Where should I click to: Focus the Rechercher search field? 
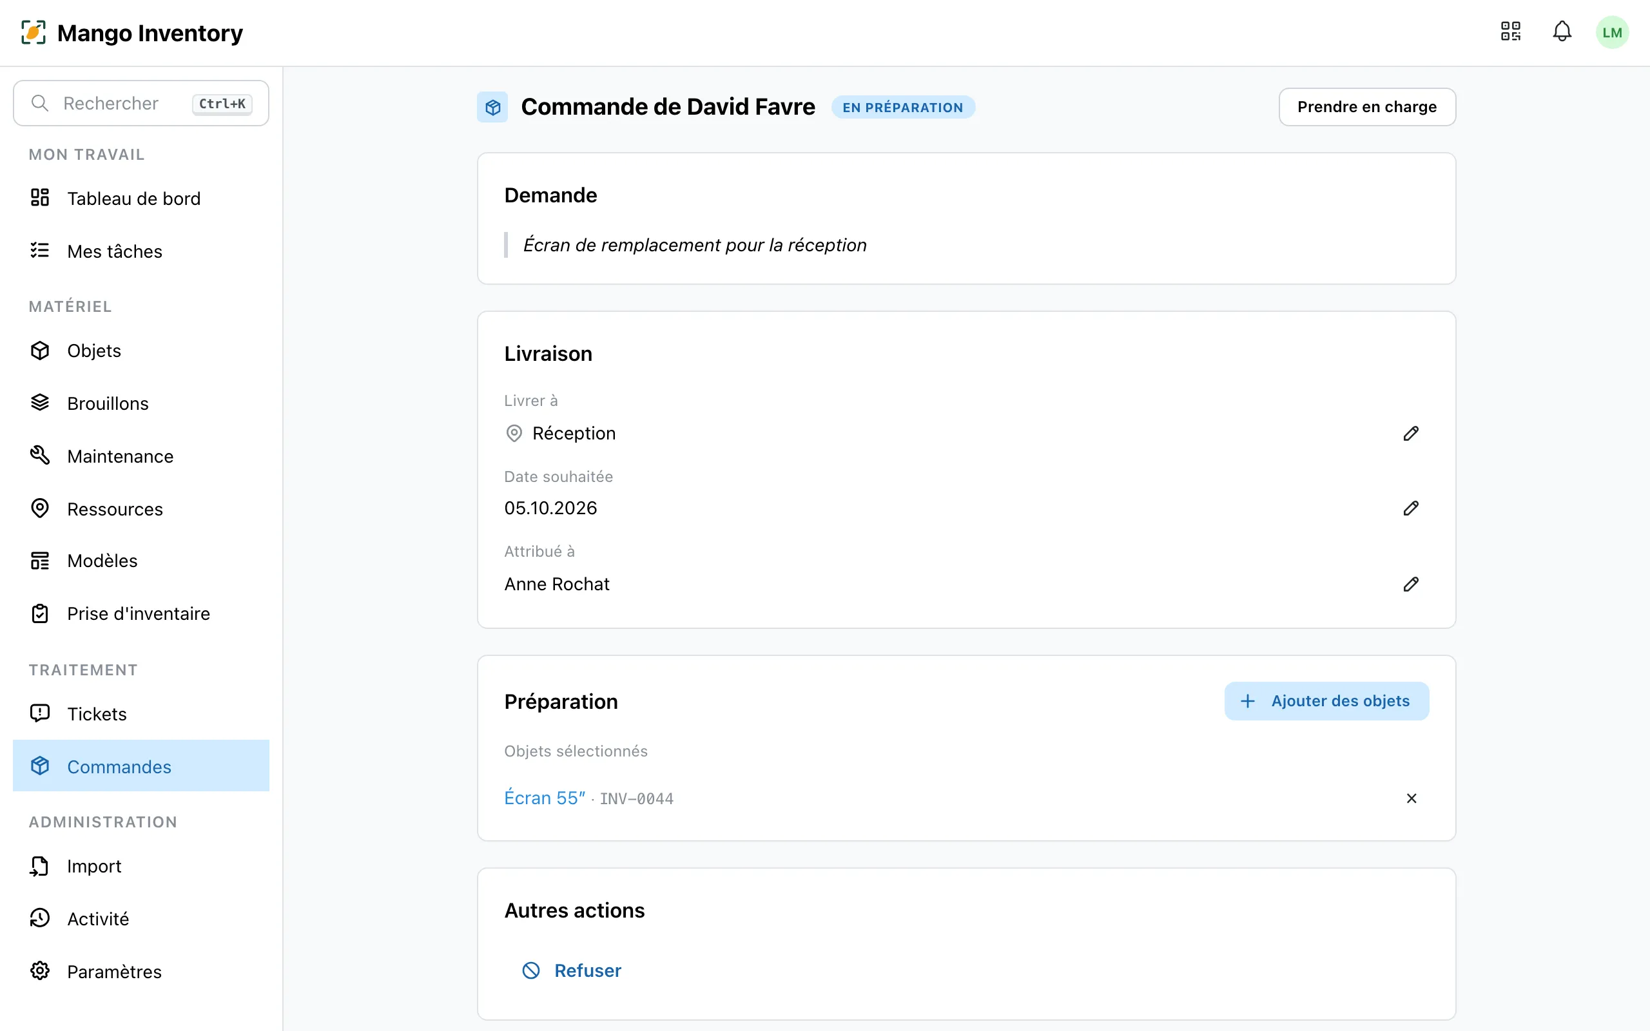coord(141,104)
